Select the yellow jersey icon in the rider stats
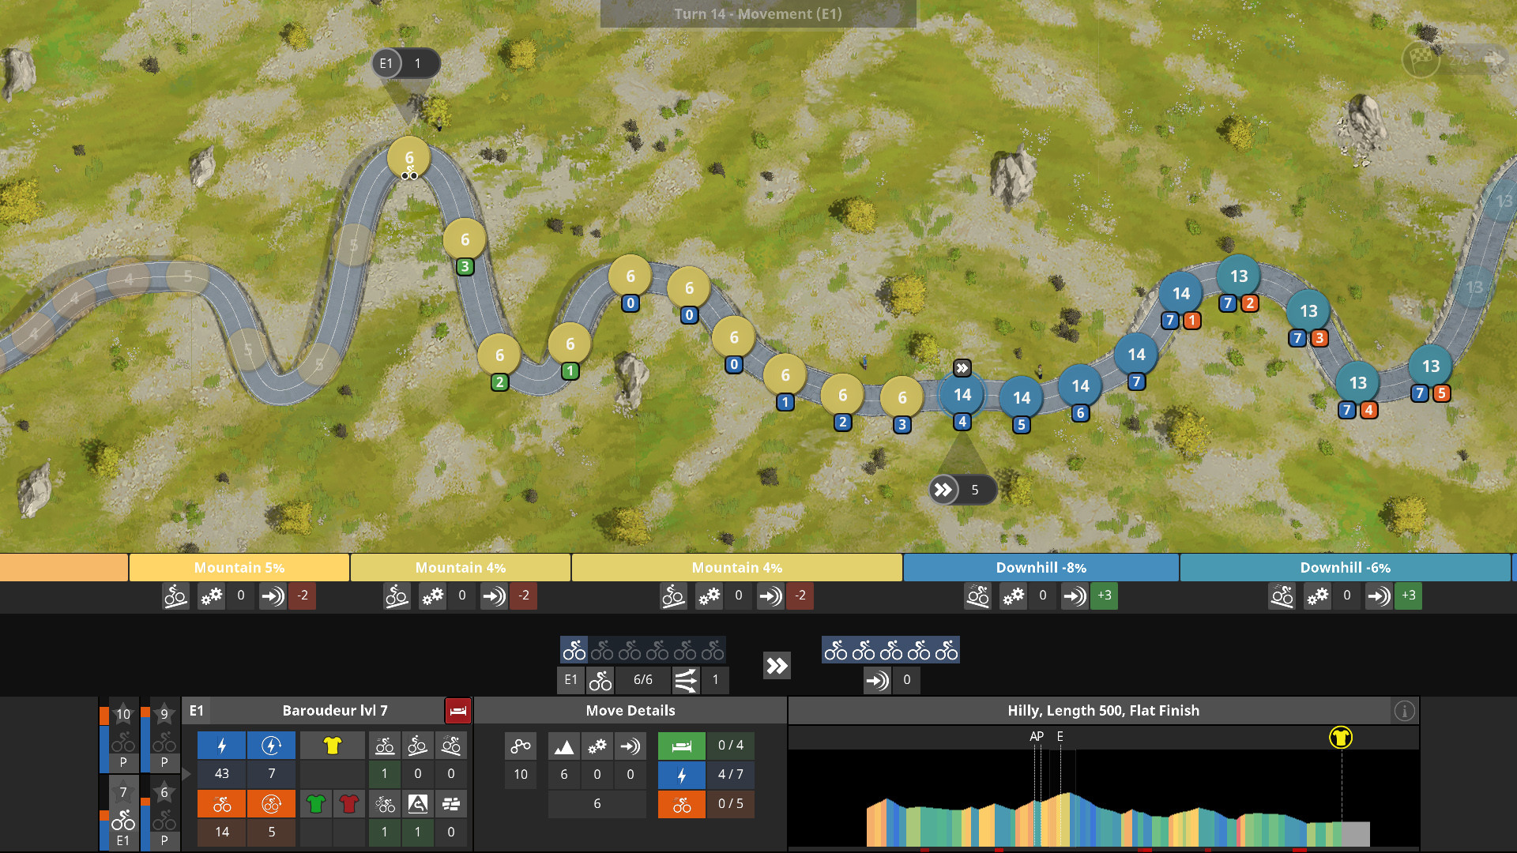The image size is (1517, 853). [332, 744]
